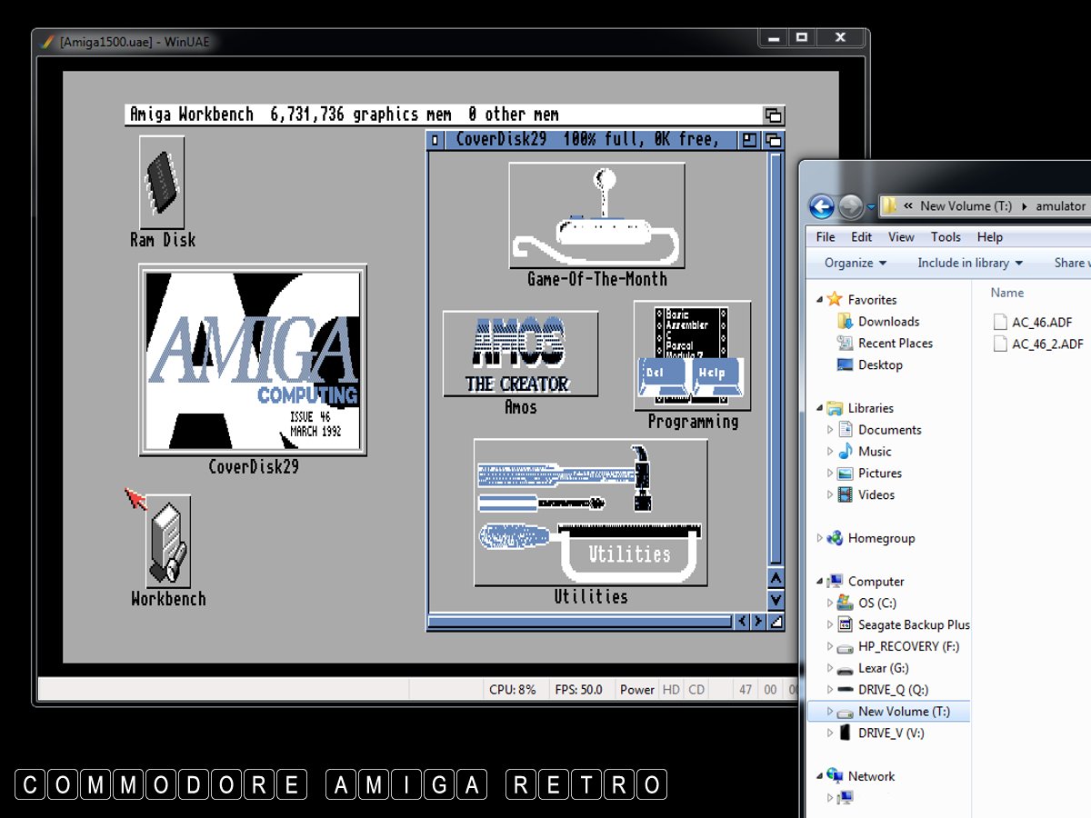Open the File menu in Explorer
This screenshot has height=818, width=1091.
coord(825,237)
